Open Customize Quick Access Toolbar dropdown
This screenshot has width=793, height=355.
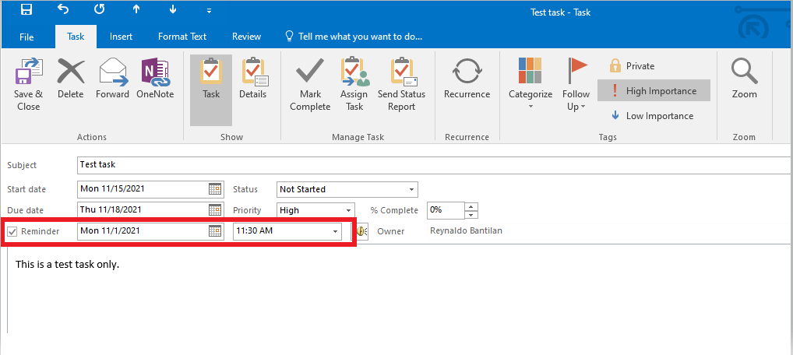[210, 10]
